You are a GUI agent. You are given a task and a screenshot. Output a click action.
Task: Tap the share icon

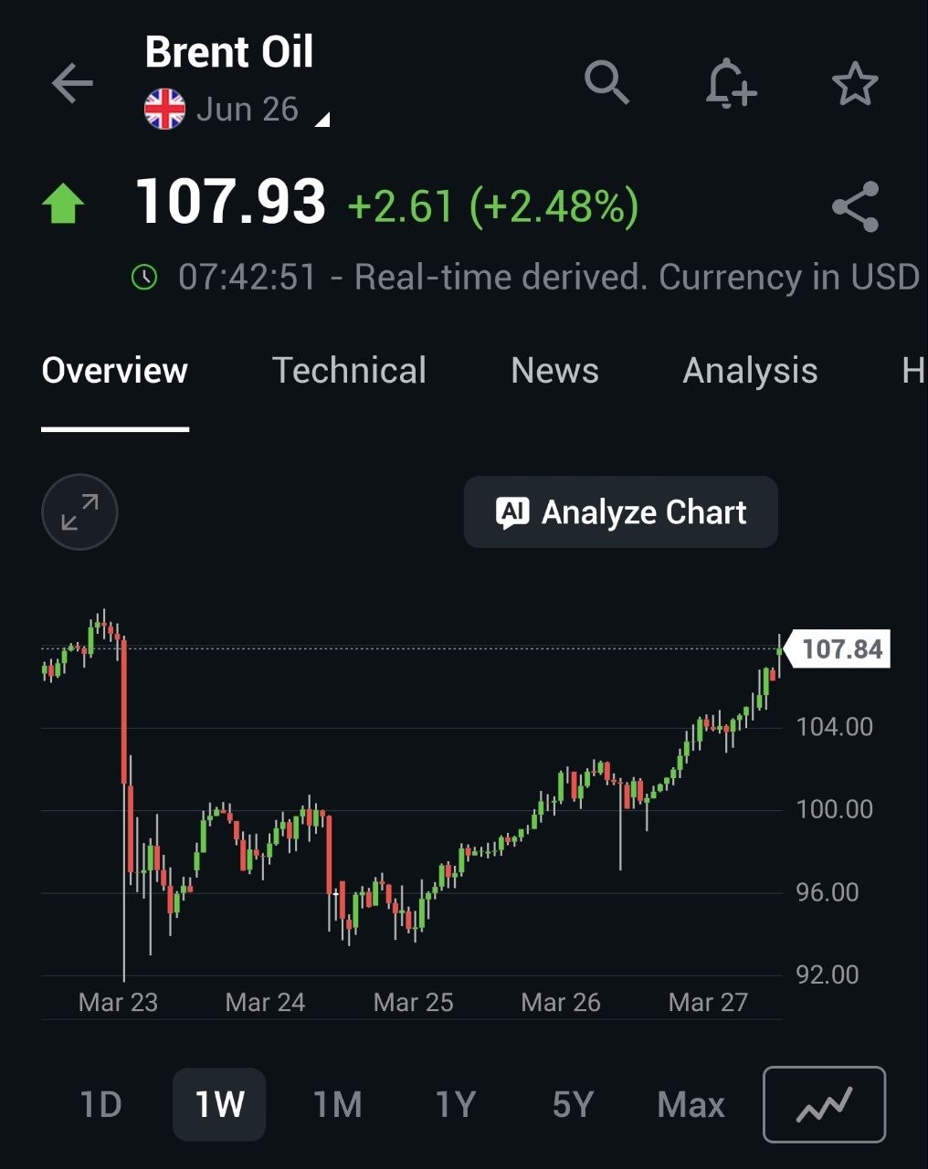(x=855, y=206)
